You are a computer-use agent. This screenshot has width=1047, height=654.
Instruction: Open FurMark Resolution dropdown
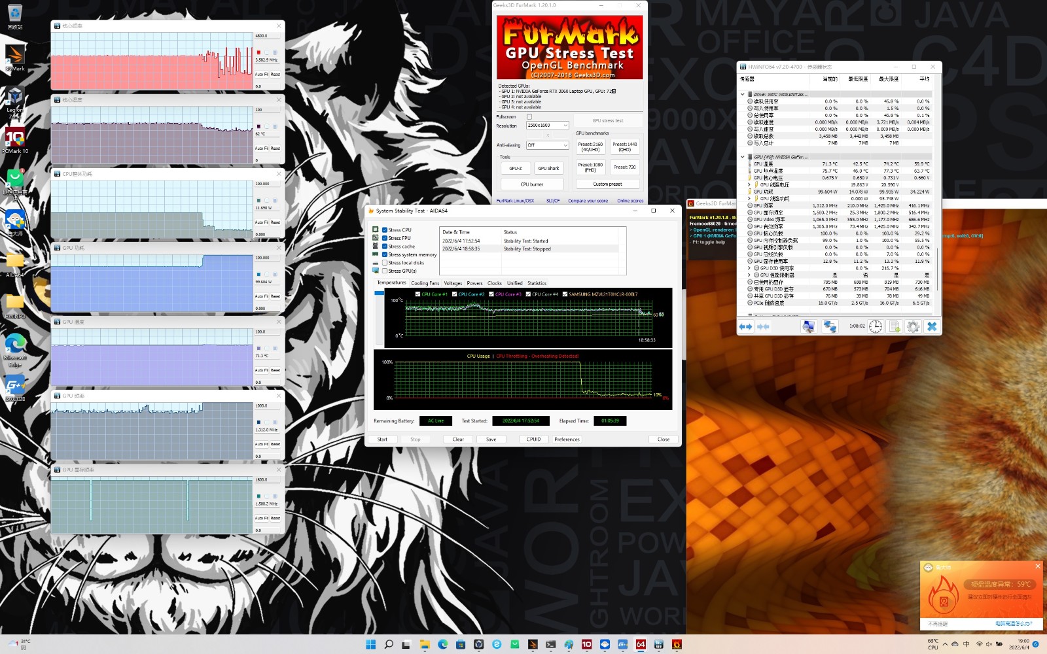tap(548, 125)
